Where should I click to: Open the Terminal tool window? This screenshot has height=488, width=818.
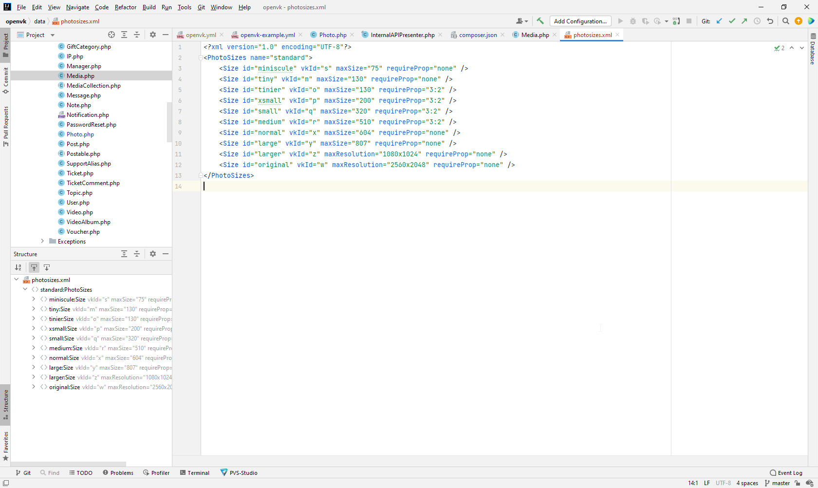coord(194,472)
